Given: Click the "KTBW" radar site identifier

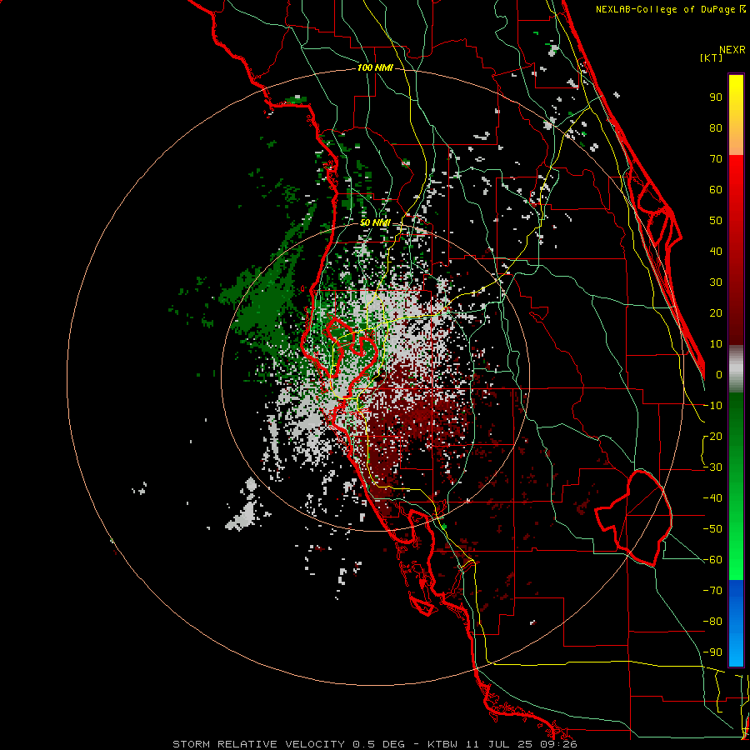Looking at the screenshot, I should [443, 744].
